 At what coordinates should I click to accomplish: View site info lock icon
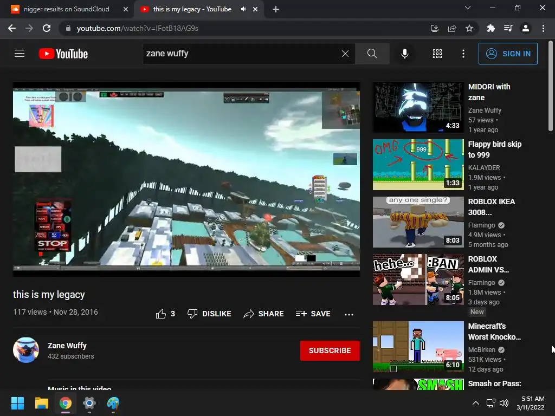tap(68, 28)
